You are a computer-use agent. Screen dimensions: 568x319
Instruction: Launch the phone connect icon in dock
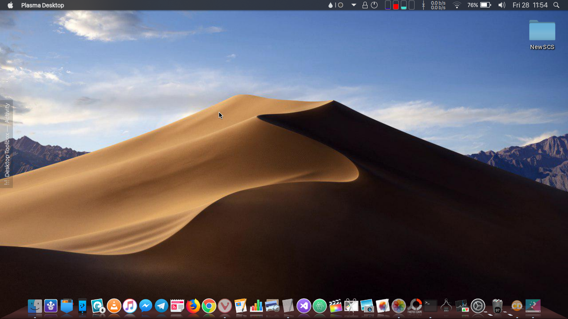(x=82, y=306)
